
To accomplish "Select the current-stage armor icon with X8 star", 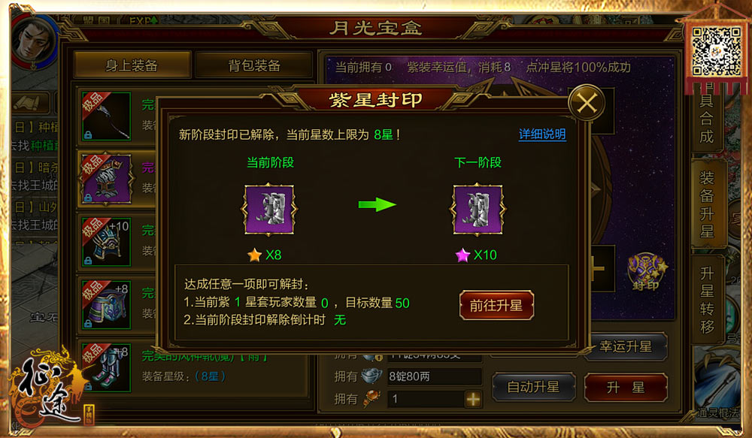I will click(269, 209).
